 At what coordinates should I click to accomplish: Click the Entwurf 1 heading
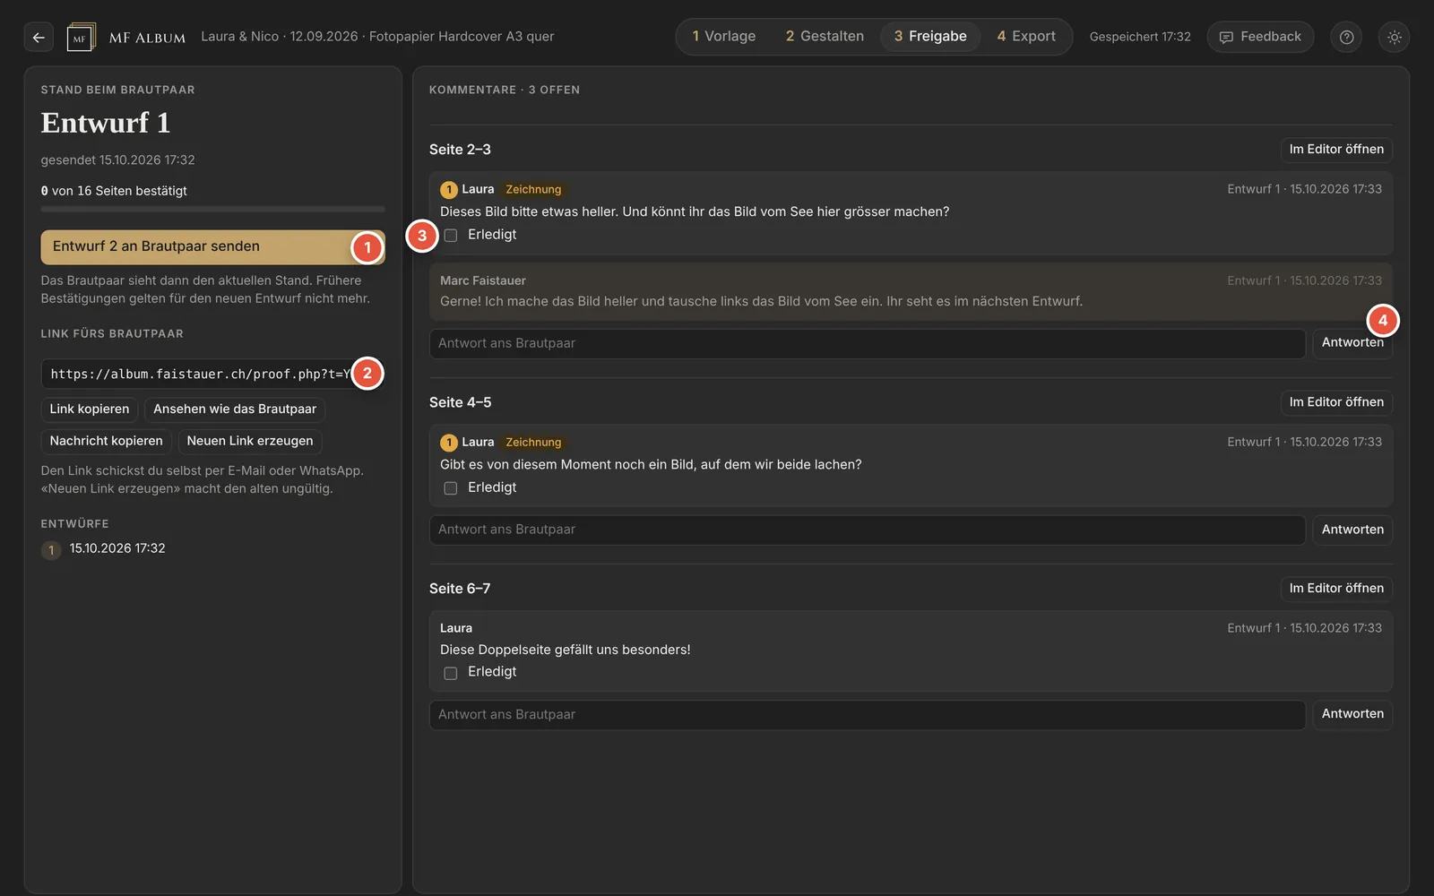pyautogui.click(x=106, y=123)
